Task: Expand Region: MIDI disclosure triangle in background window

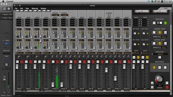Action: (2, 14)
